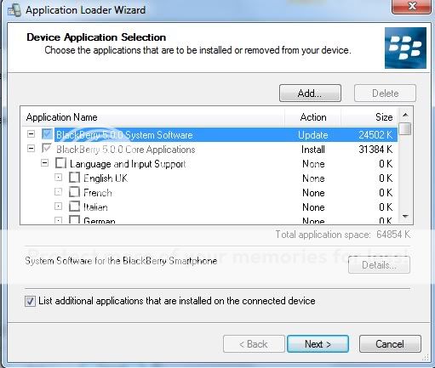
Task: Expand the French tree node
Action: [x=58, y=192]
